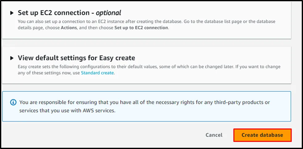
Task: Cancel the database creation
Action: [214, 135]
